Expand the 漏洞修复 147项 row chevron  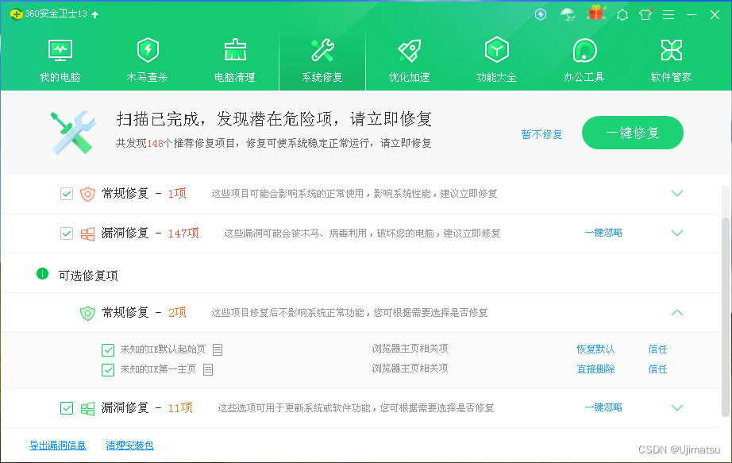(x=677, y=233)
